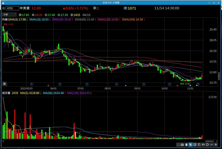Zoom out with the minus icon
The height and width of the screenshot is (149, 222).
coord(211,145)
